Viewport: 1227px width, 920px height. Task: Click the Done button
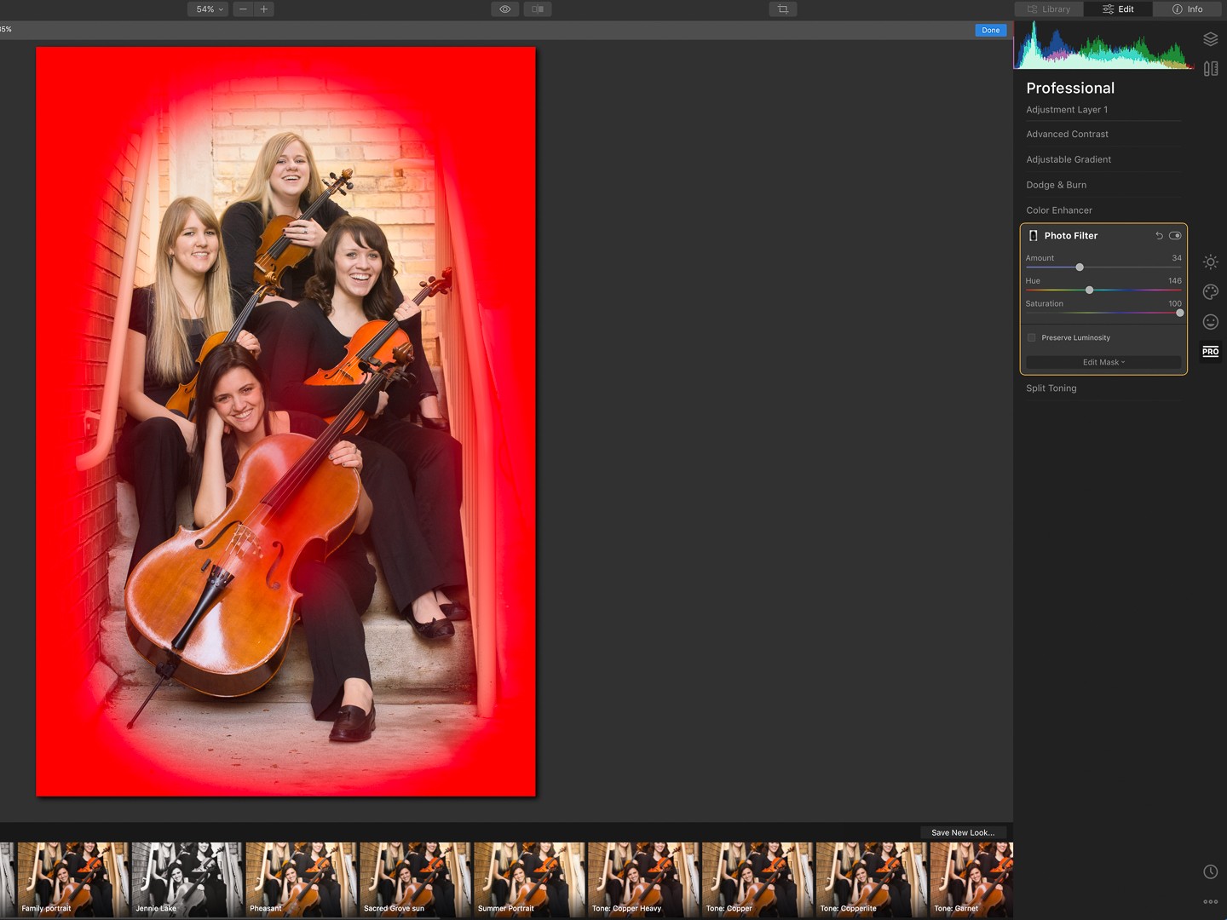pos(990,30)
